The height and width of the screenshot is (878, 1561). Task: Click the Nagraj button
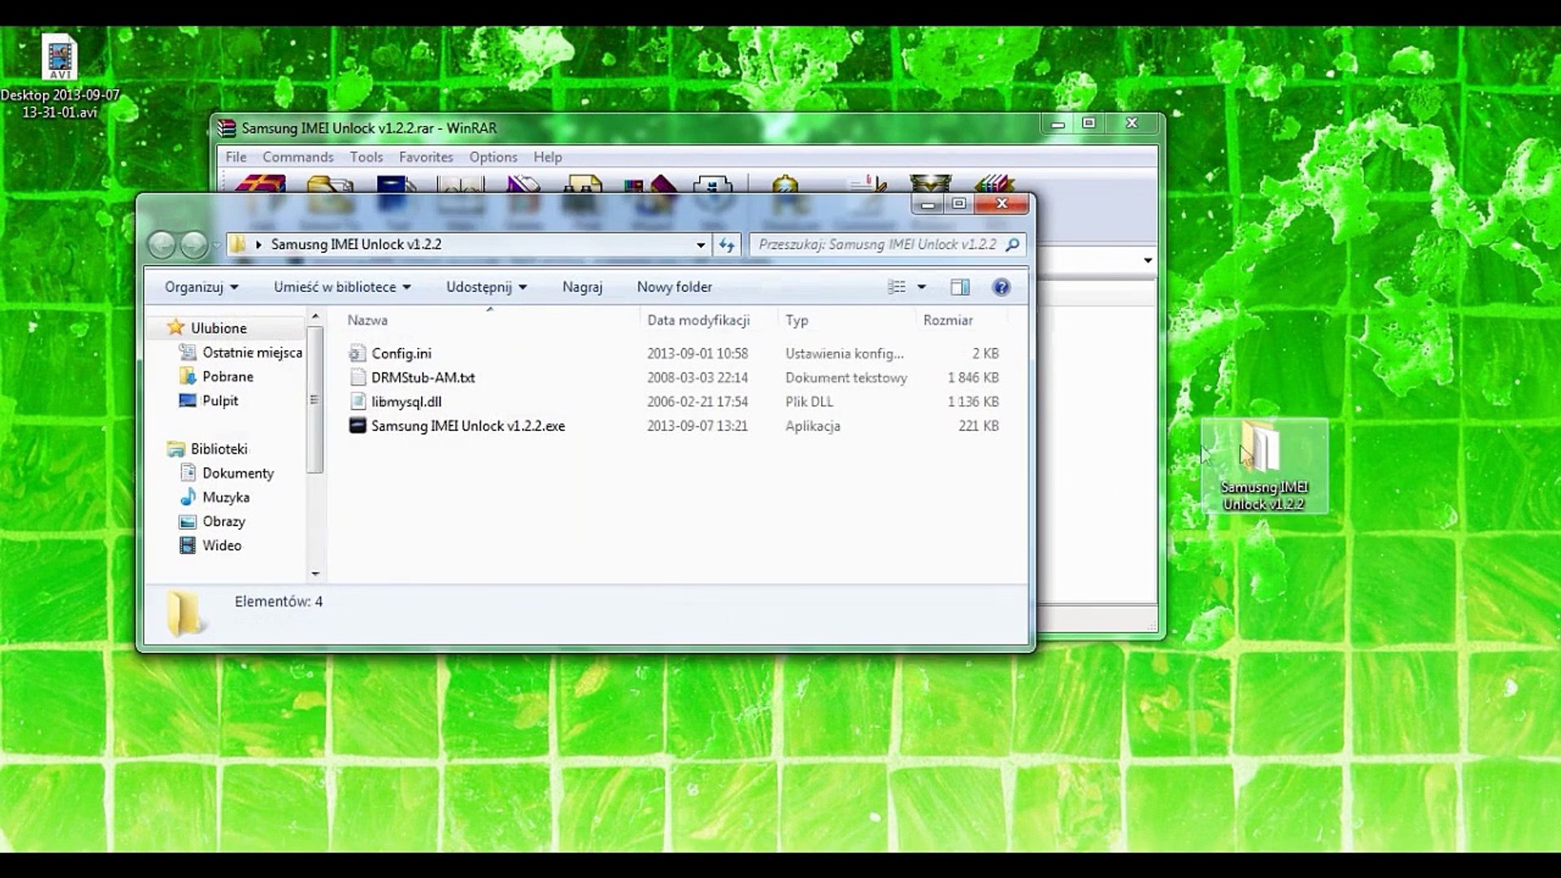click(582, 287)
